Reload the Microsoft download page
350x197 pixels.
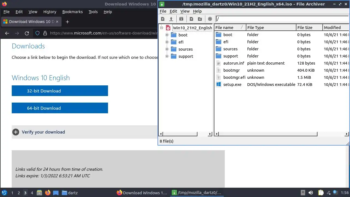point(27,33)
